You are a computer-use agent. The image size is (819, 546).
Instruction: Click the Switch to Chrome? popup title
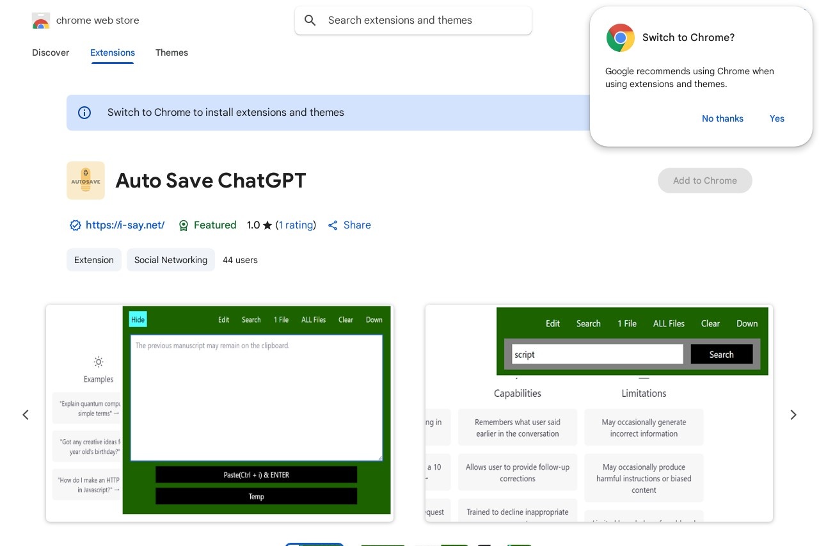point(688,38)
